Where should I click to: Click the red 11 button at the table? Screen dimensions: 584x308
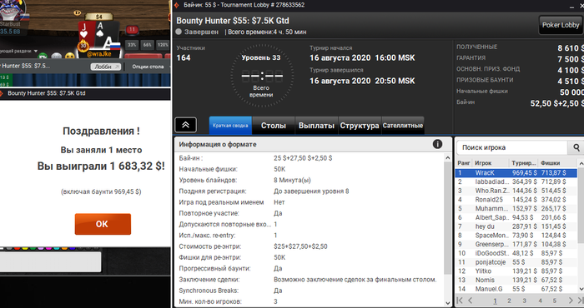pyautogui.click(x=132, y=29)
